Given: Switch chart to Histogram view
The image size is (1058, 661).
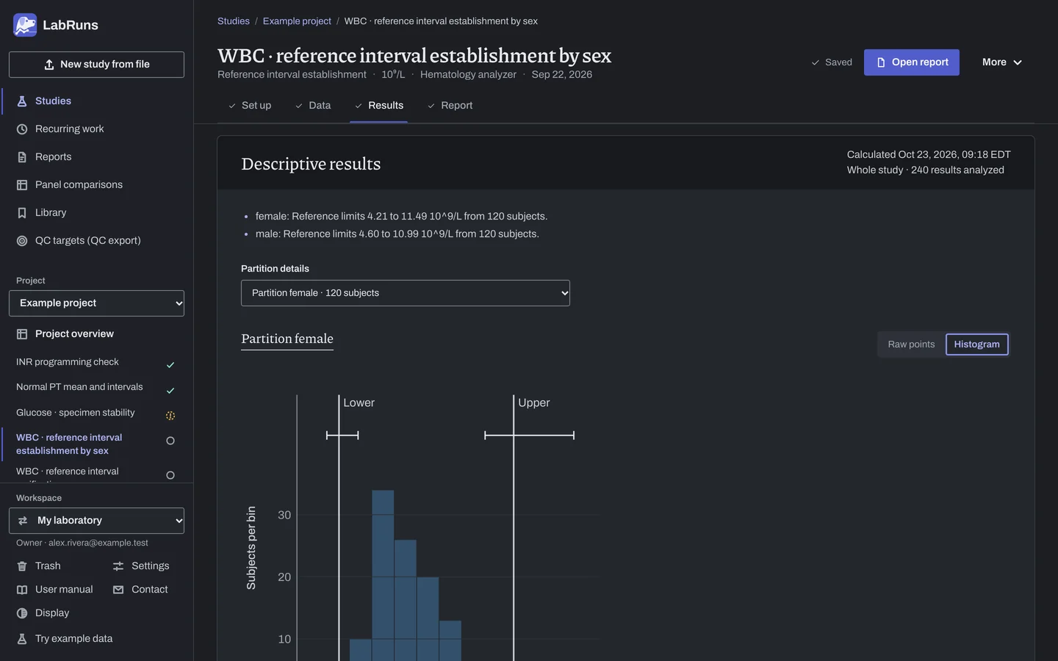Looking at the screenshot, I should pyautogui.click(x=976, y=344).
